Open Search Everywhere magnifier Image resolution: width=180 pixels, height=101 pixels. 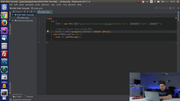(x=178, y=8)
